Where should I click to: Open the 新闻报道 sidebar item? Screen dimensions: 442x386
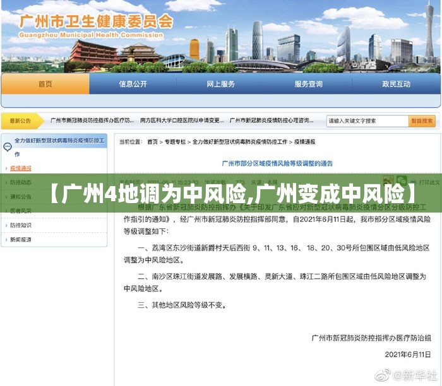[21, 240]
